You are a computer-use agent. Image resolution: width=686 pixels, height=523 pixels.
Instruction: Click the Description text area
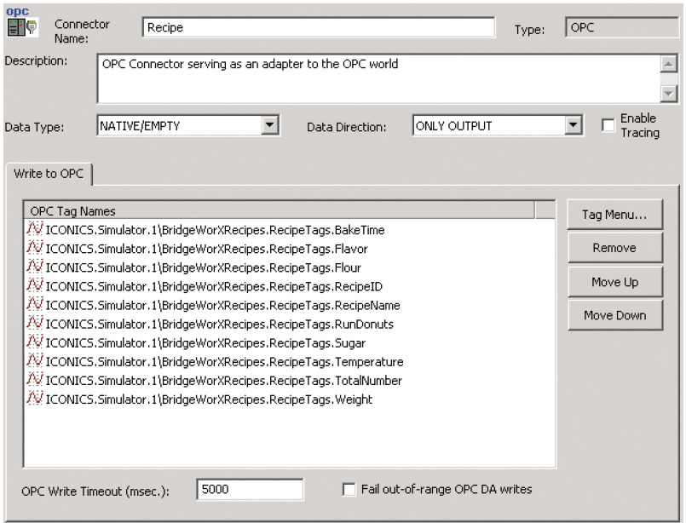pos(378,78)
